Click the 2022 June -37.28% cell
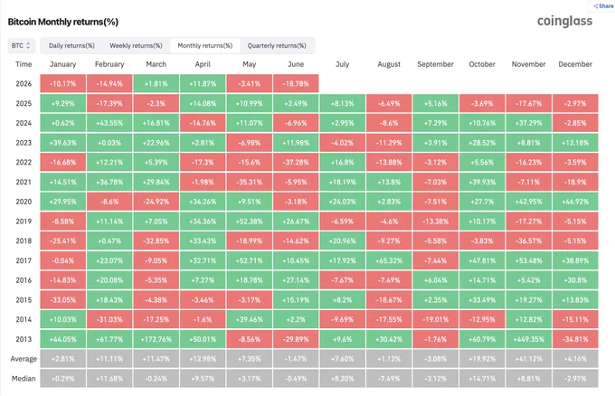 pyautogui.click(x=296, y=163)
